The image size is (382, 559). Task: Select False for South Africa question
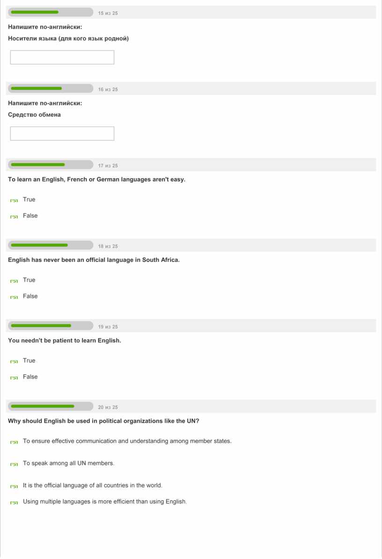point(14,297)
